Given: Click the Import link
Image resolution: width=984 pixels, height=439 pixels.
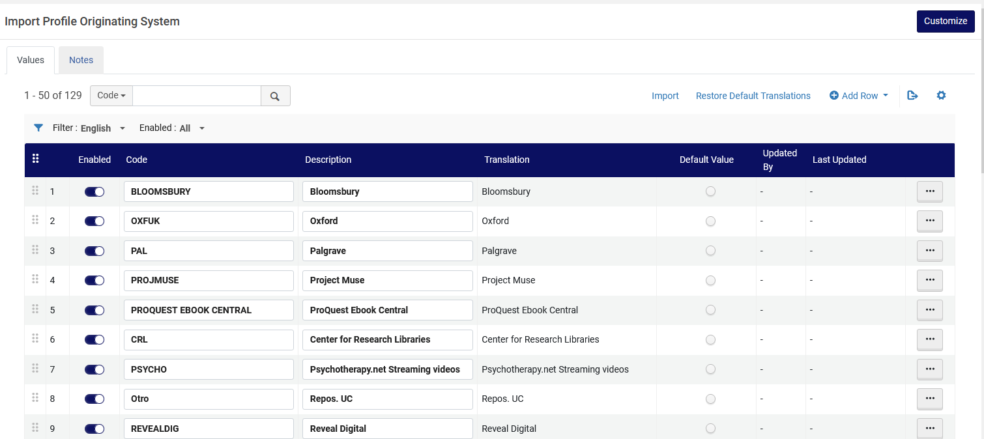Looking at the screenshot, I should (665, 96).
